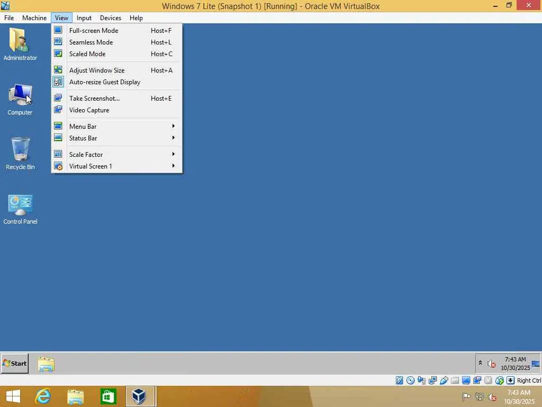Image resolution: width=542 pixels, height=407 pixels.
Task: Choose Adjust Window Size
Action: click(117, 70)
